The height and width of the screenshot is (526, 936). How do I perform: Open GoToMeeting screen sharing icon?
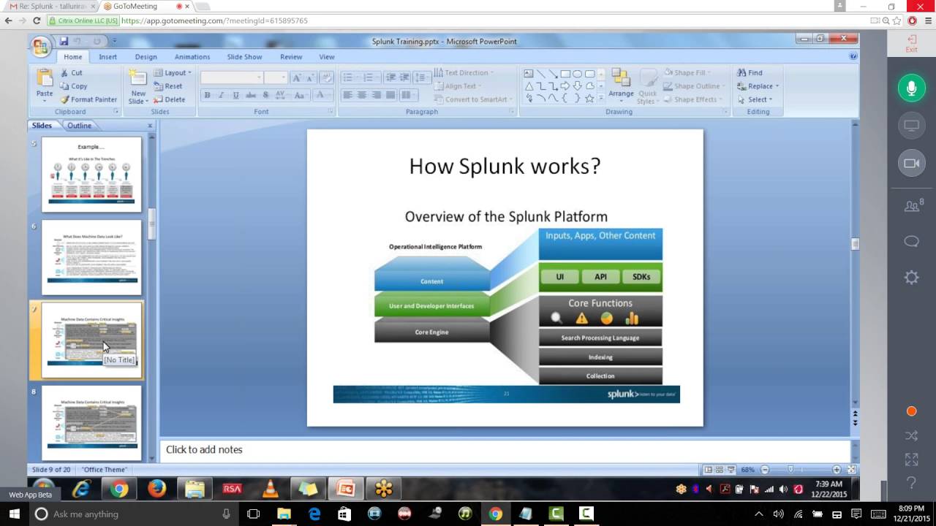(912, 126)
